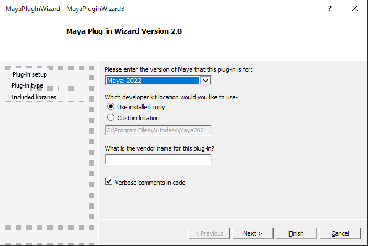
Task: Open the Plug-in type page
Action: pos(27,85)
